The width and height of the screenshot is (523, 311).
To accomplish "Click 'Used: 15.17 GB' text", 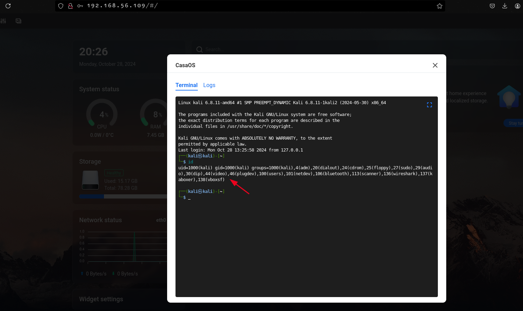I will click(x=121, y=181).
